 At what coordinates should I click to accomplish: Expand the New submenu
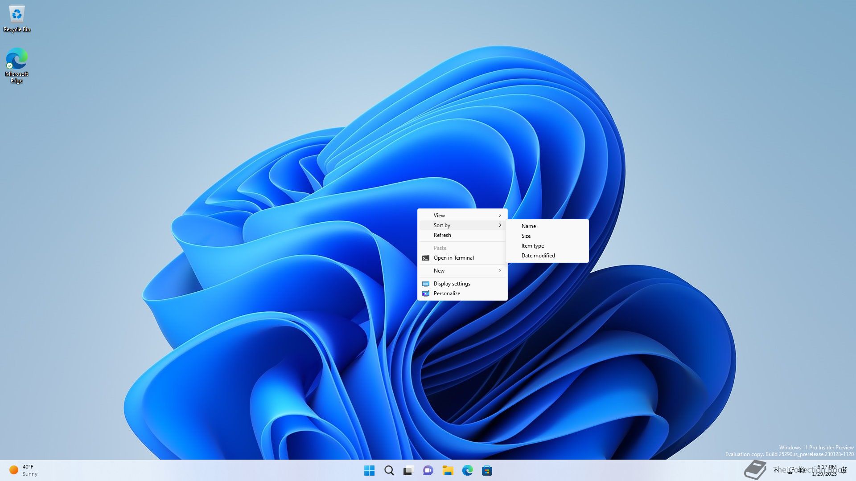(462, 271)
